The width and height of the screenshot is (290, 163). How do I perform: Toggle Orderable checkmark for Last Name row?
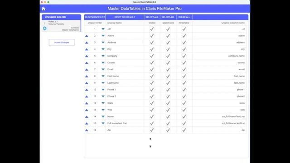pyautogui.click(x=184, y=83)
